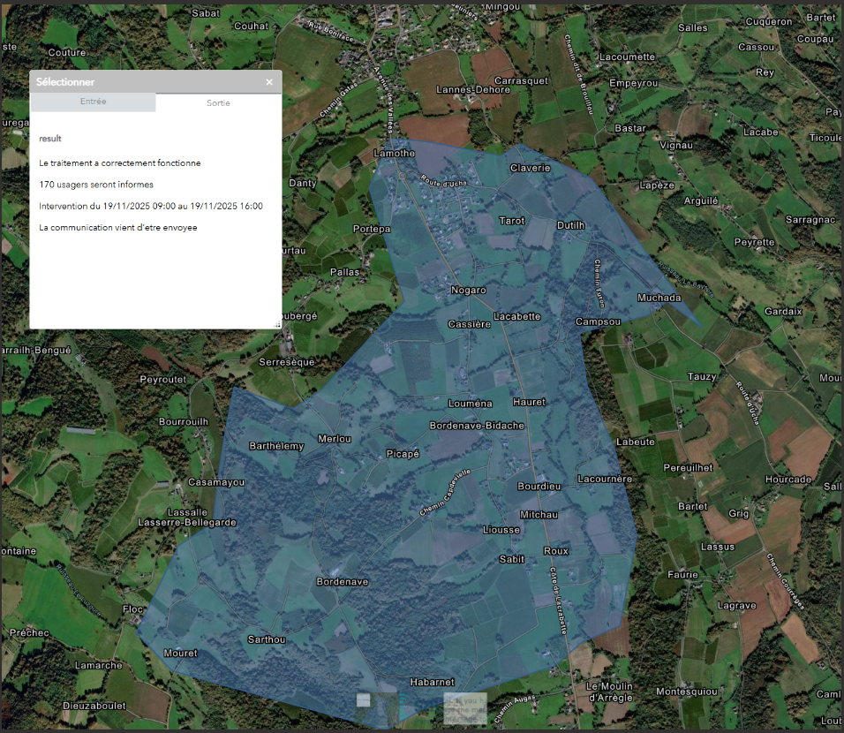Click the small basemap thumbnail at bottom
Image resolution: width=844 pixels, height=733 pixels.
[x=364, y=700]
